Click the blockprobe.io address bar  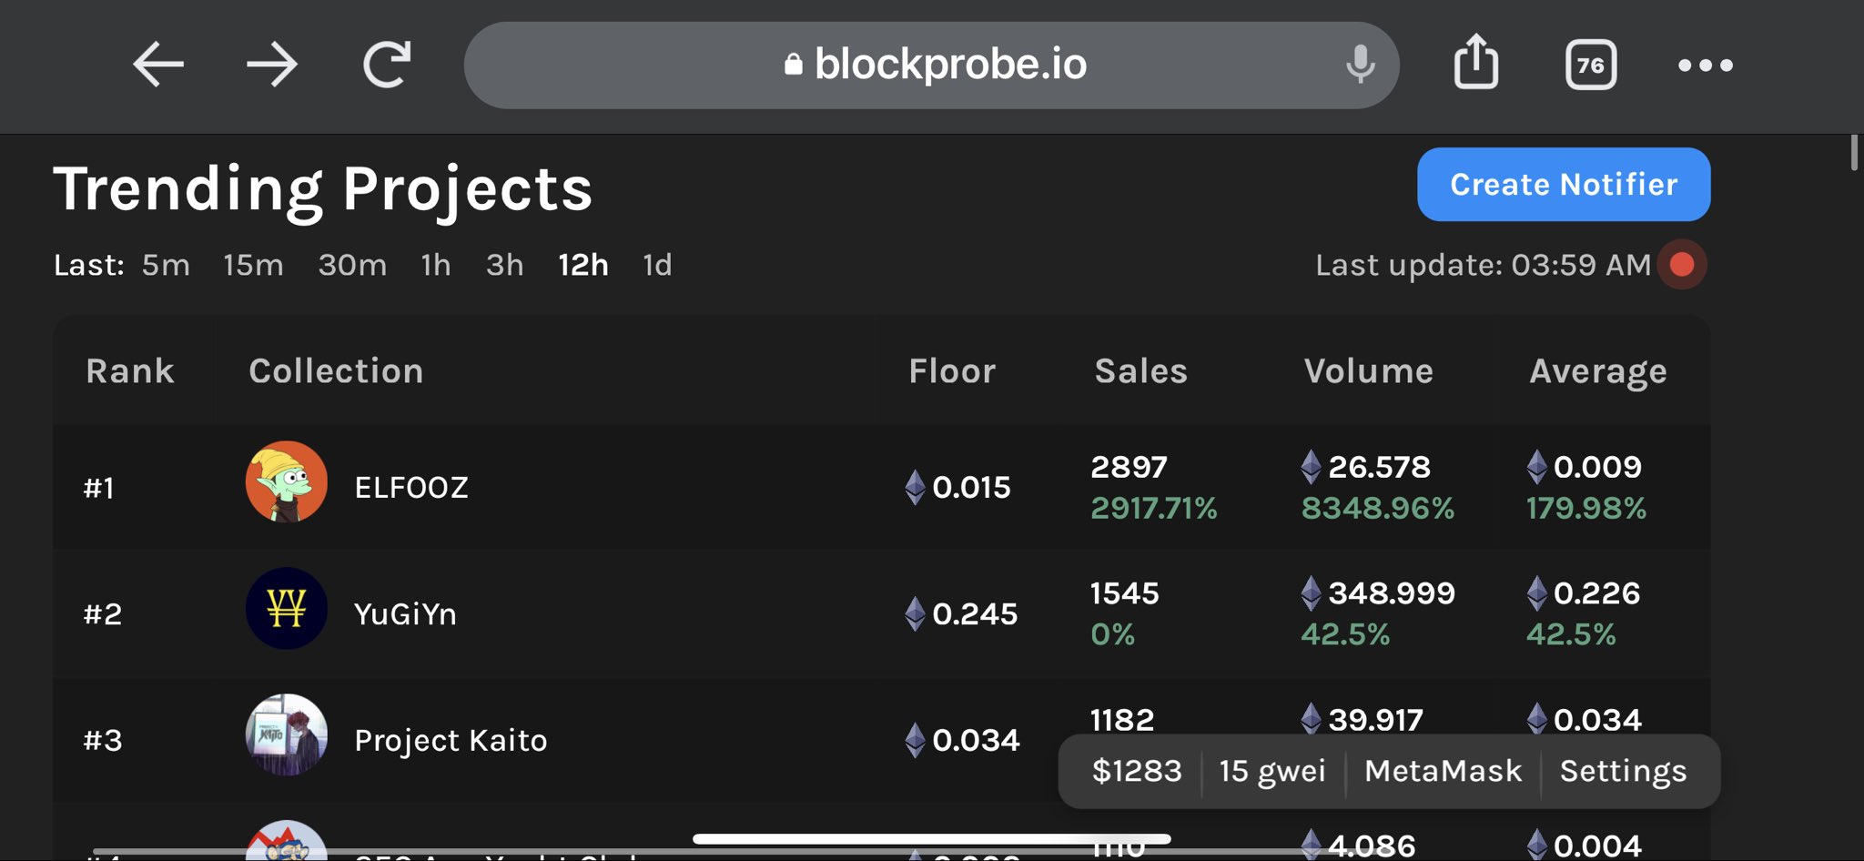[931, 65]
